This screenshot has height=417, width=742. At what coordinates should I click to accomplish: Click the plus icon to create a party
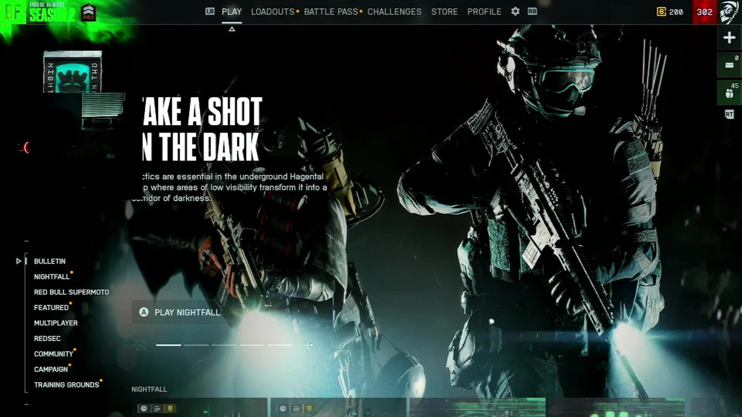tap(729, 38)
